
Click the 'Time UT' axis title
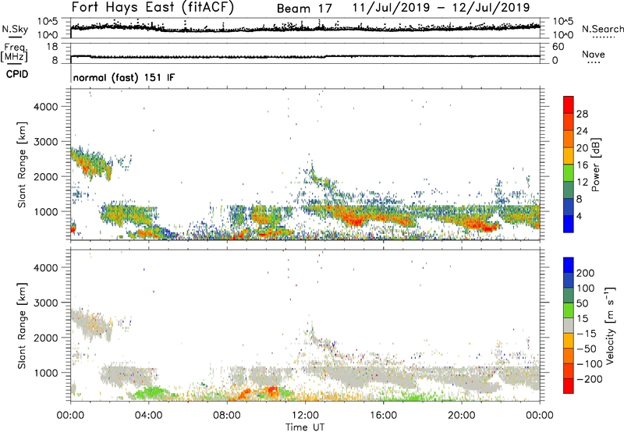tap(305, 427)
